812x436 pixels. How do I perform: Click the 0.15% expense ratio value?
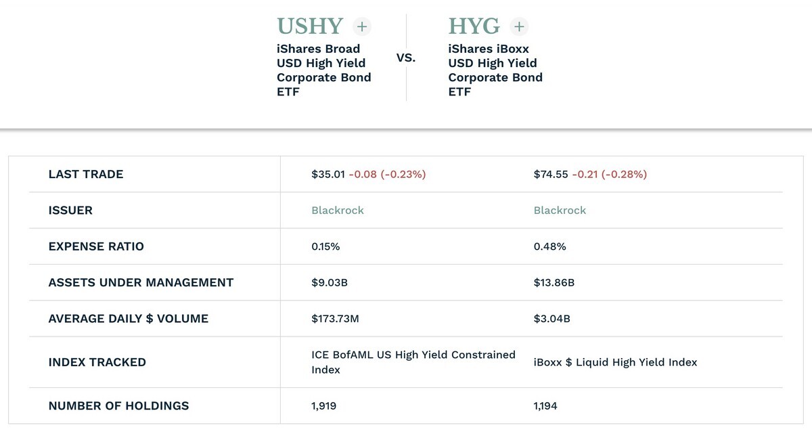click(325, 246)
